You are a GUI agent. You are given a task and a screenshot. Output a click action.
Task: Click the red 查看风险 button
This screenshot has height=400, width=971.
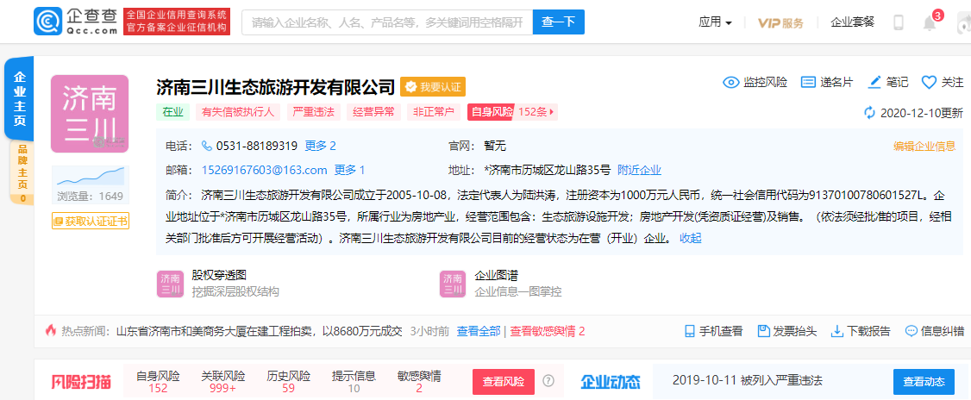point(503,381)
